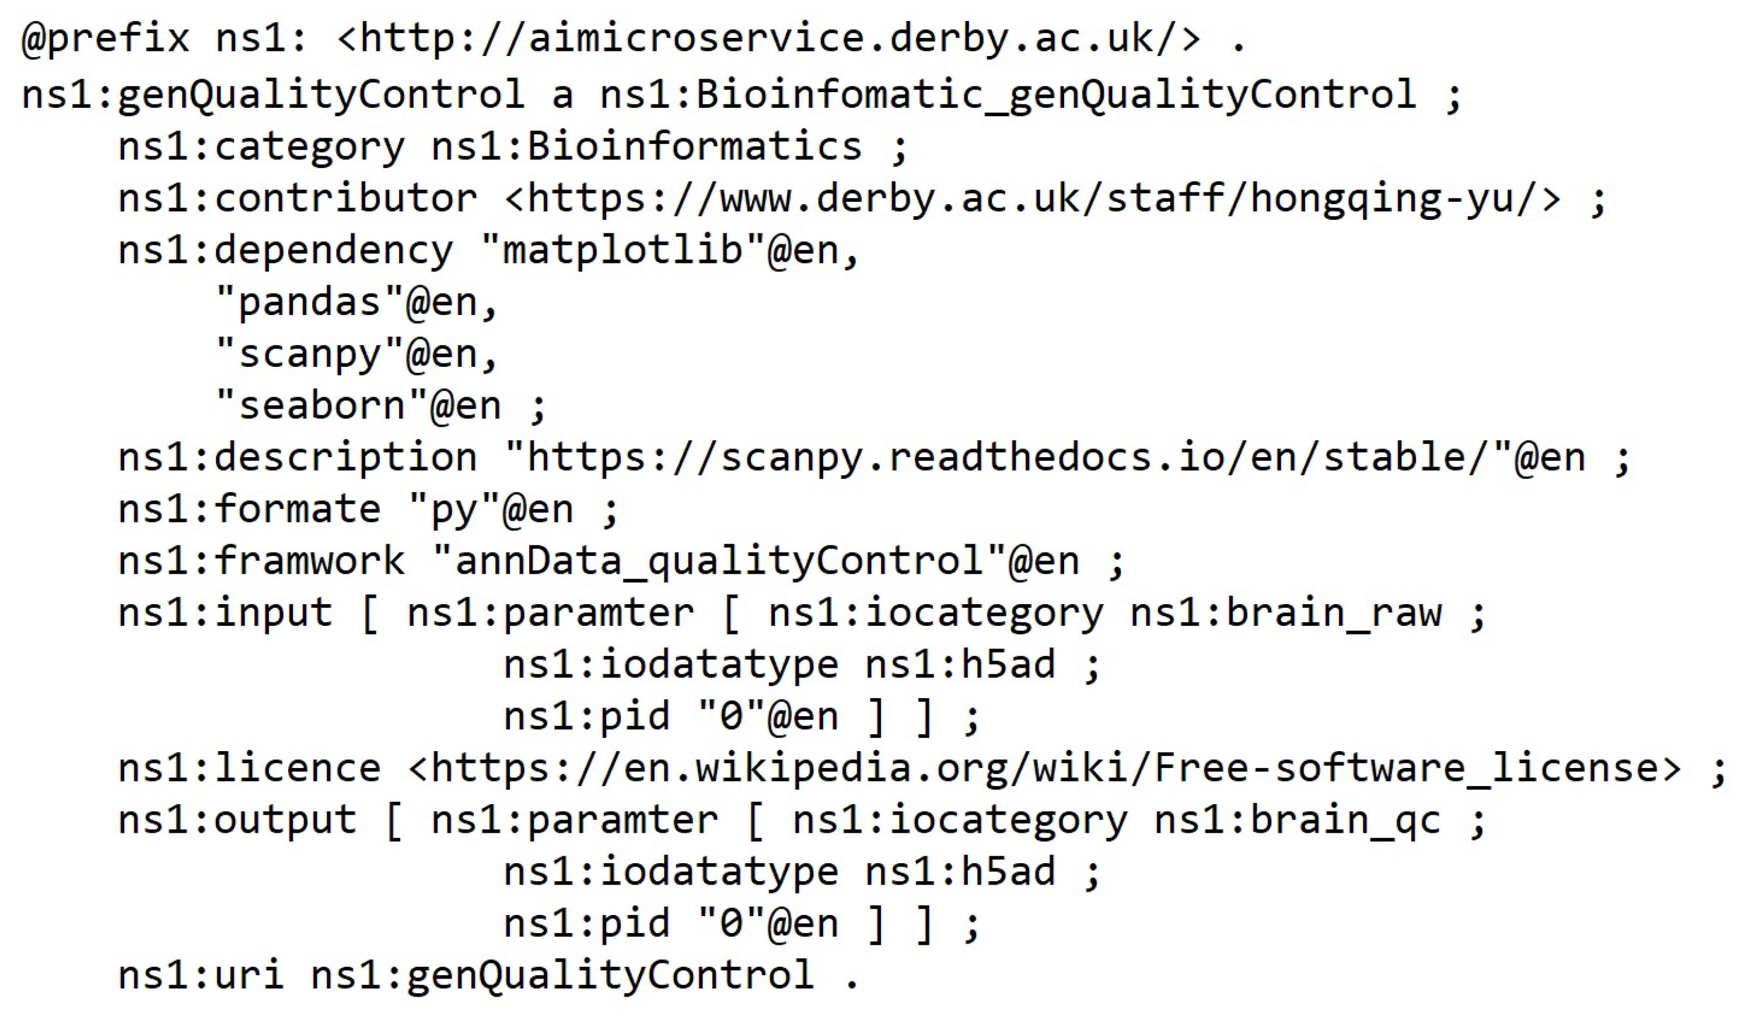
Task: Select the "annData_qualityControl"@en framework value
Action: point(755,562)
